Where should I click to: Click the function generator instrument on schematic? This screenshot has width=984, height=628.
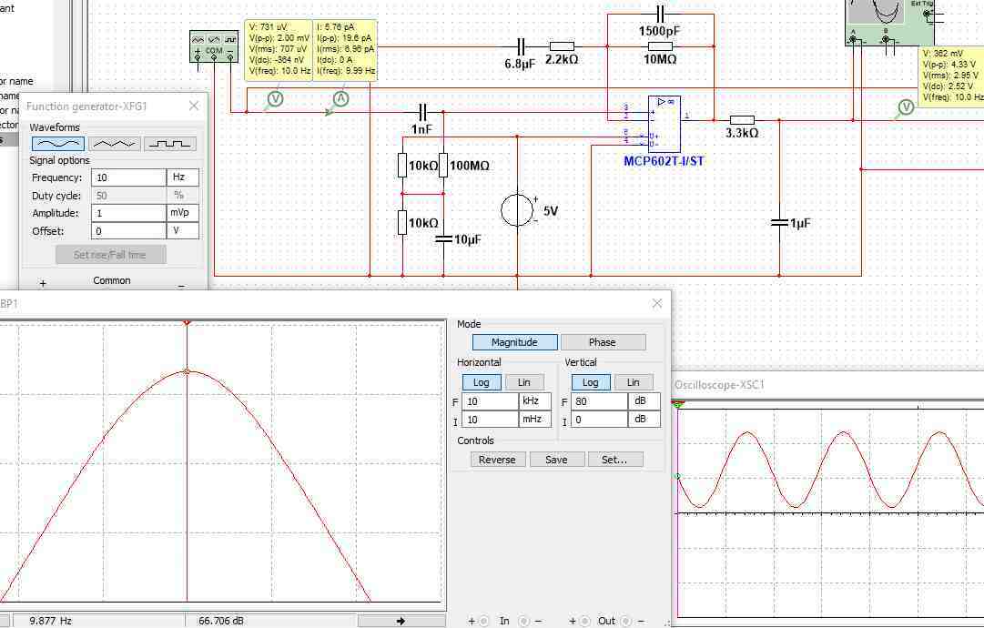(214, 46)
